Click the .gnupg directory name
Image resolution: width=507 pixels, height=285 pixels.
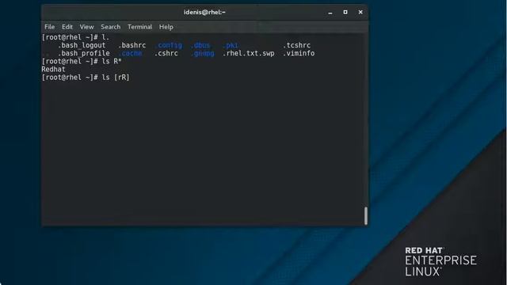pyautogui.click(x=202, y=53)
